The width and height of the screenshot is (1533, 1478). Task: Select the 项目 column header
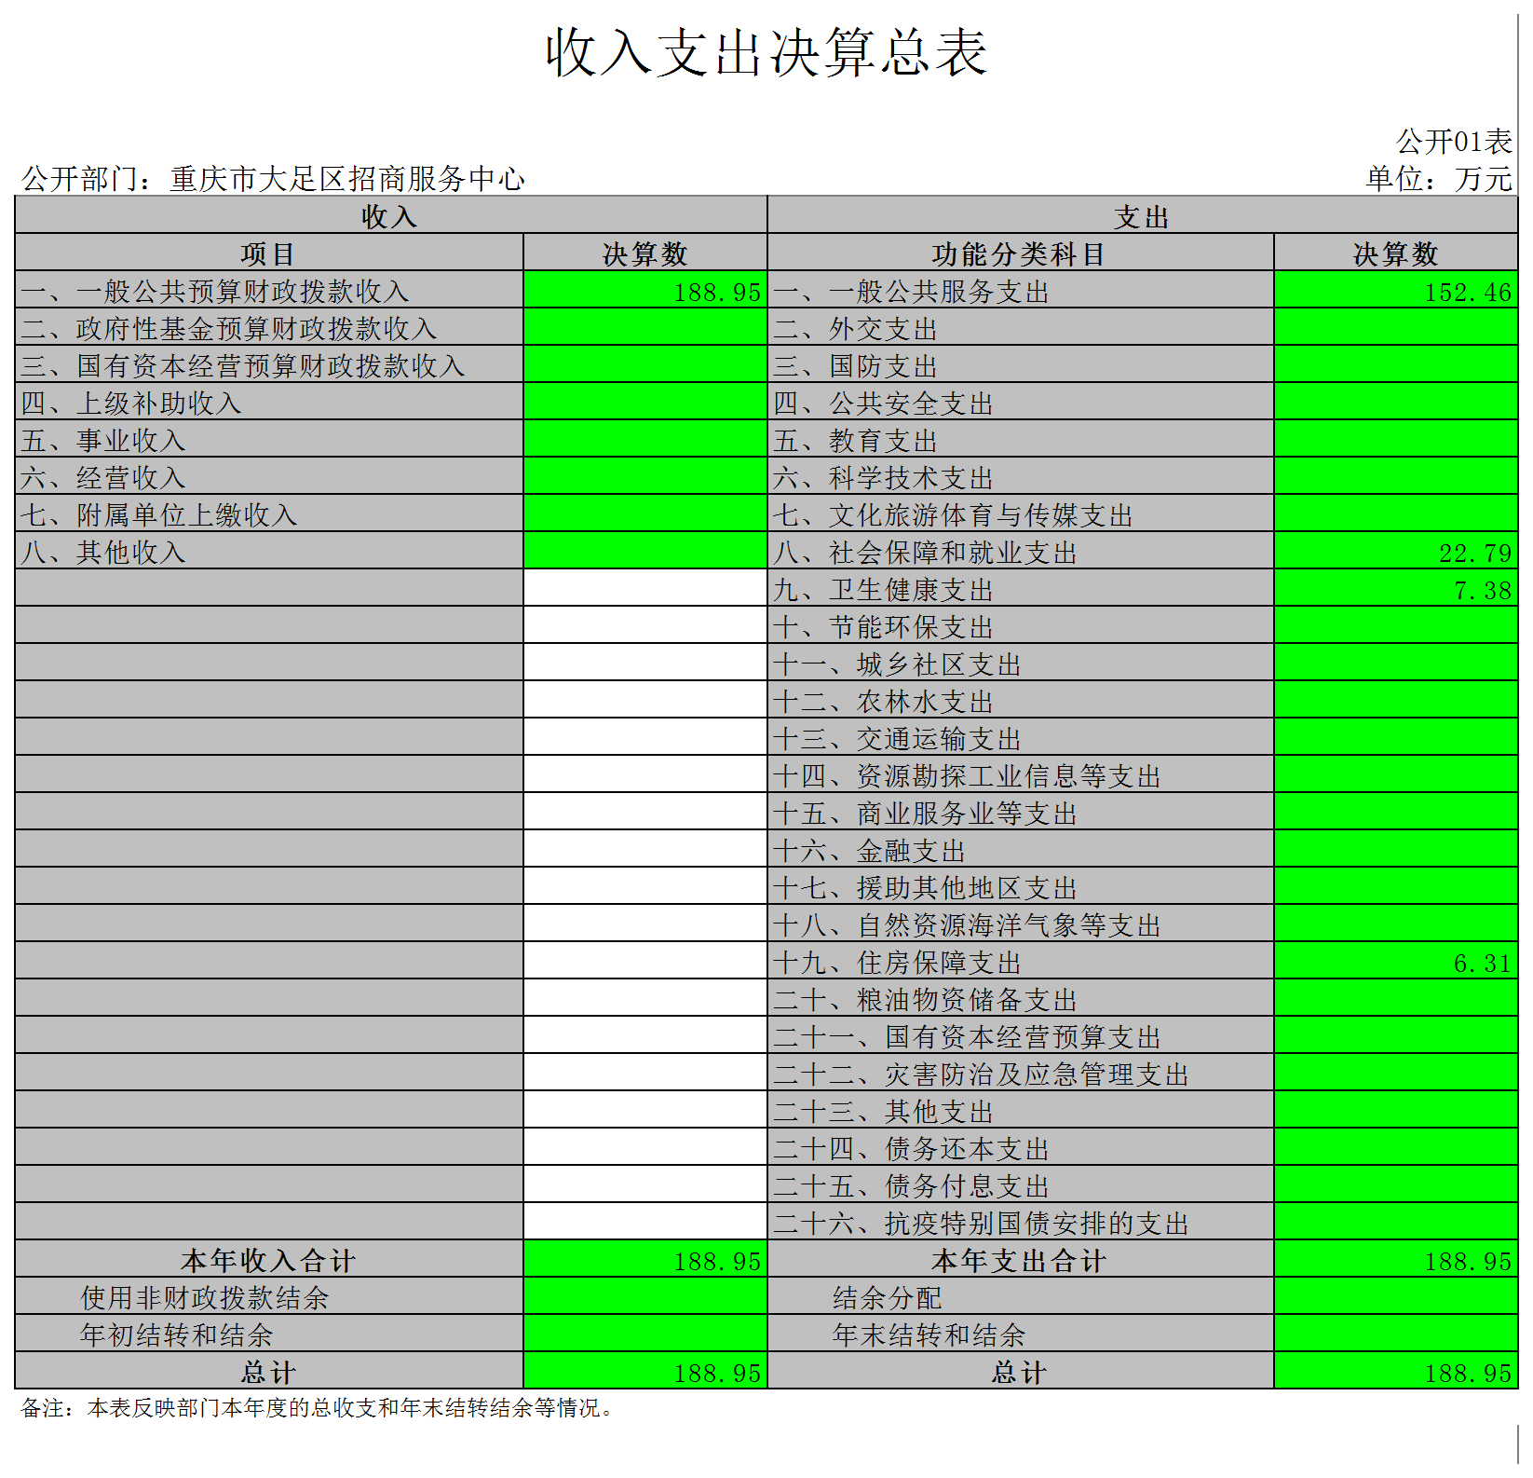click(269, 253)
